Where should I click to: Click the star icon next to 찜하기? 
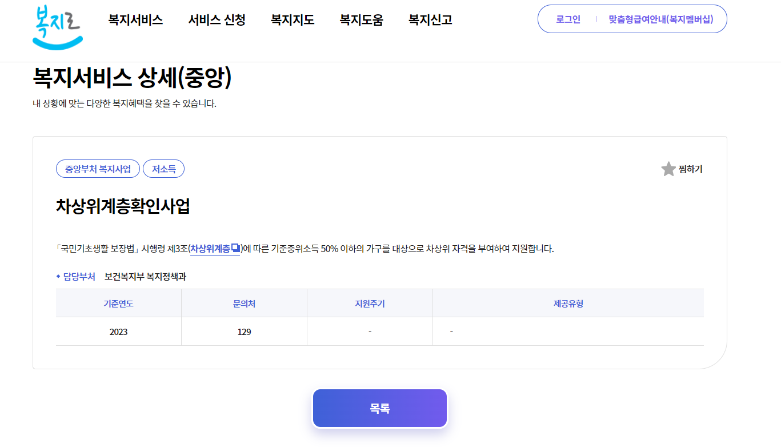tap(668, 168)
